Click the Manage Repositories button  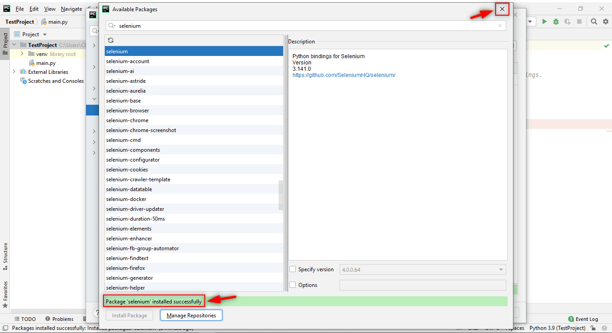coord(191,316)
